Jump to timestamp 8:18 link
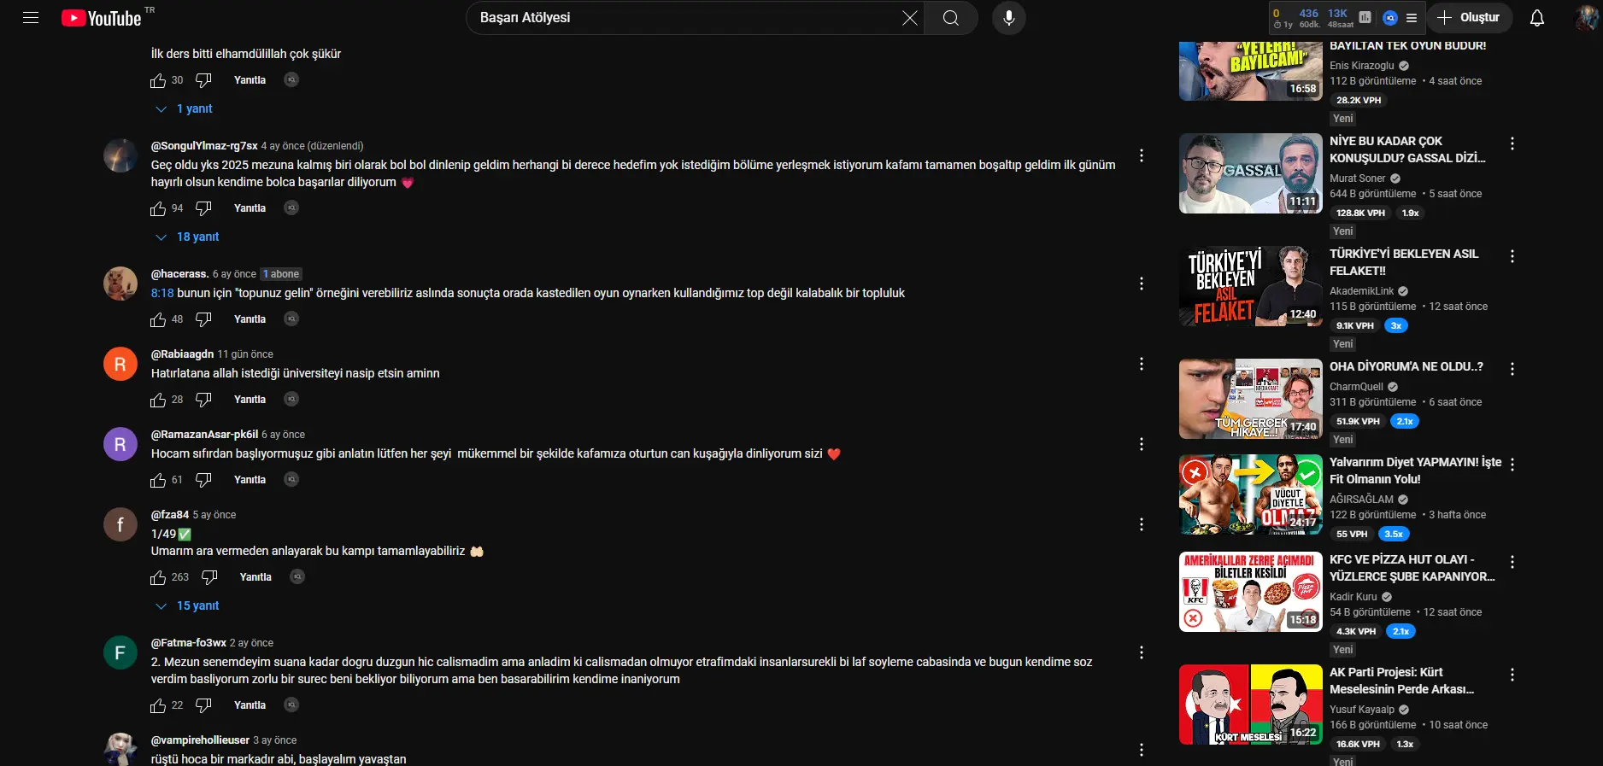Screen dimensions: 1603x766 pyautogui.click(x=162, y=293)
